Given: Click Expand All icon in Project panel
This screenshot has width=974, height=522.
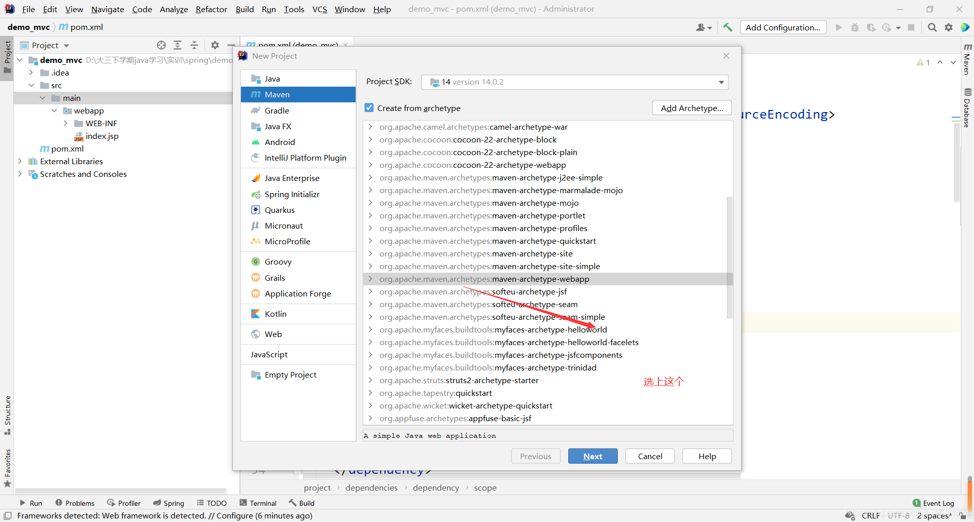Looking at the screenshot, I should click(x=178, y=45).
